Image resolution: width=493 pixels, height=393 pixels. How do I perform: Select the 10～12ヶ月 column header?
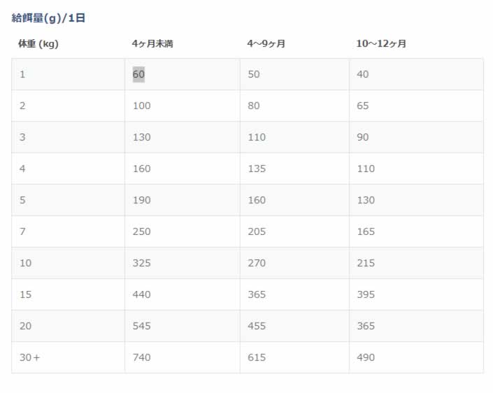[381, 44]
